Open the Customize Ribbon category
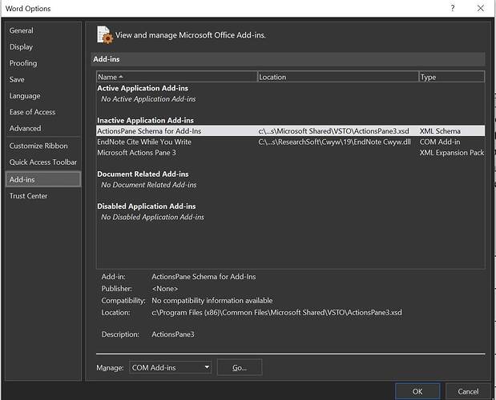 pyautogui.click(x=38, y=146)
